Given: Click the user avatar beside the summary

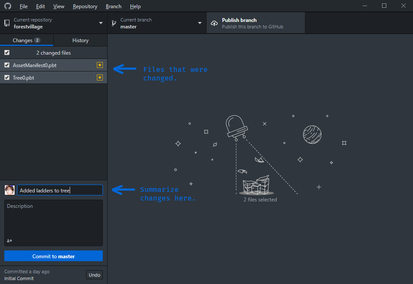Looking at the screenshot, I should point(9,190).
